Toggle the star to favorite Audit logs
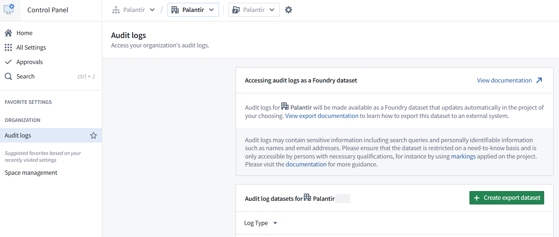 [94, 135]
